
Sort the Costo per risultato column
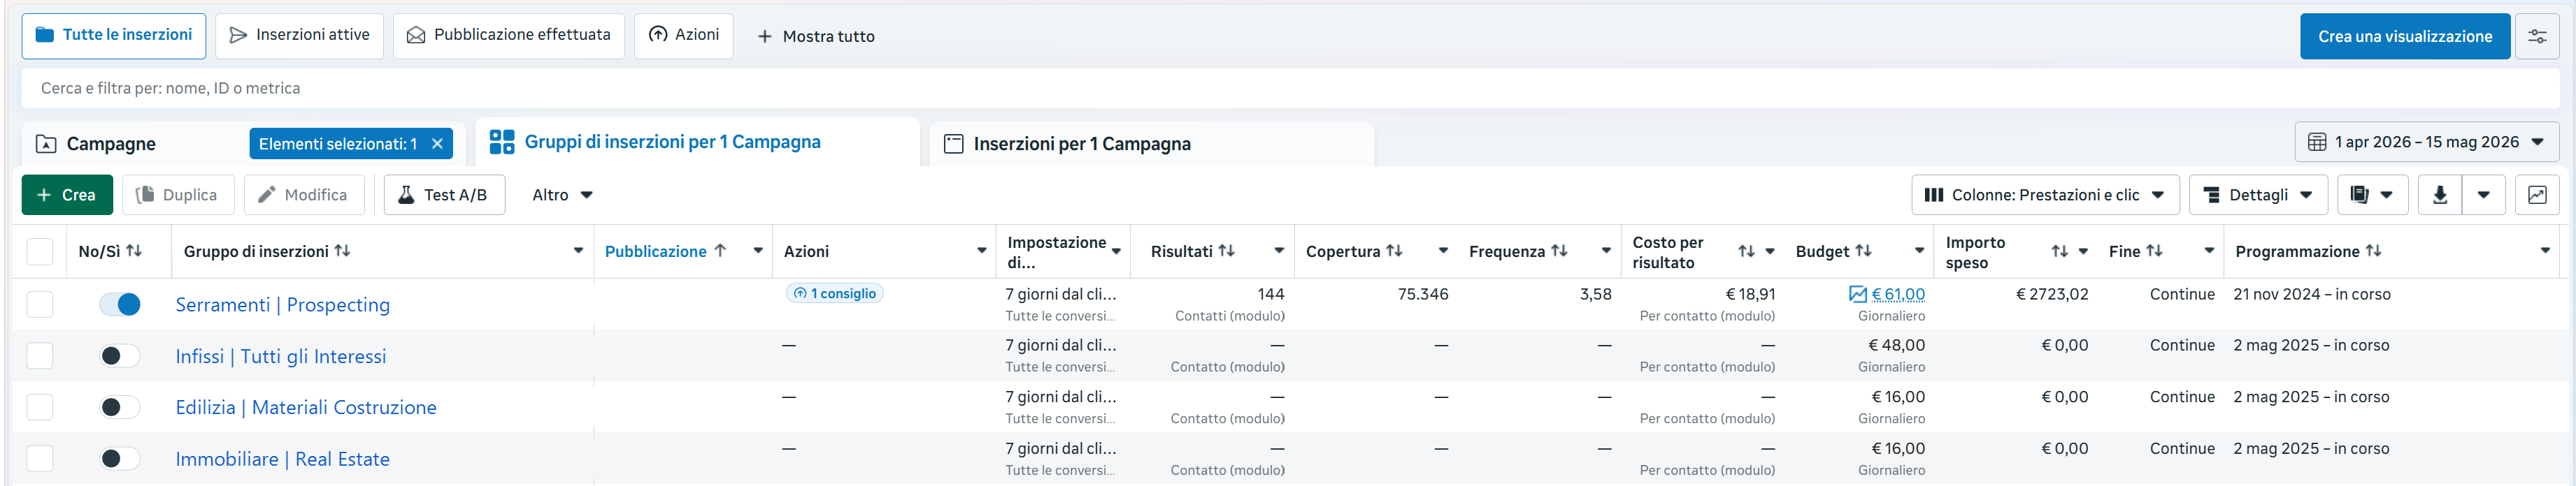pyautogui.click(x=1746, y=251)
